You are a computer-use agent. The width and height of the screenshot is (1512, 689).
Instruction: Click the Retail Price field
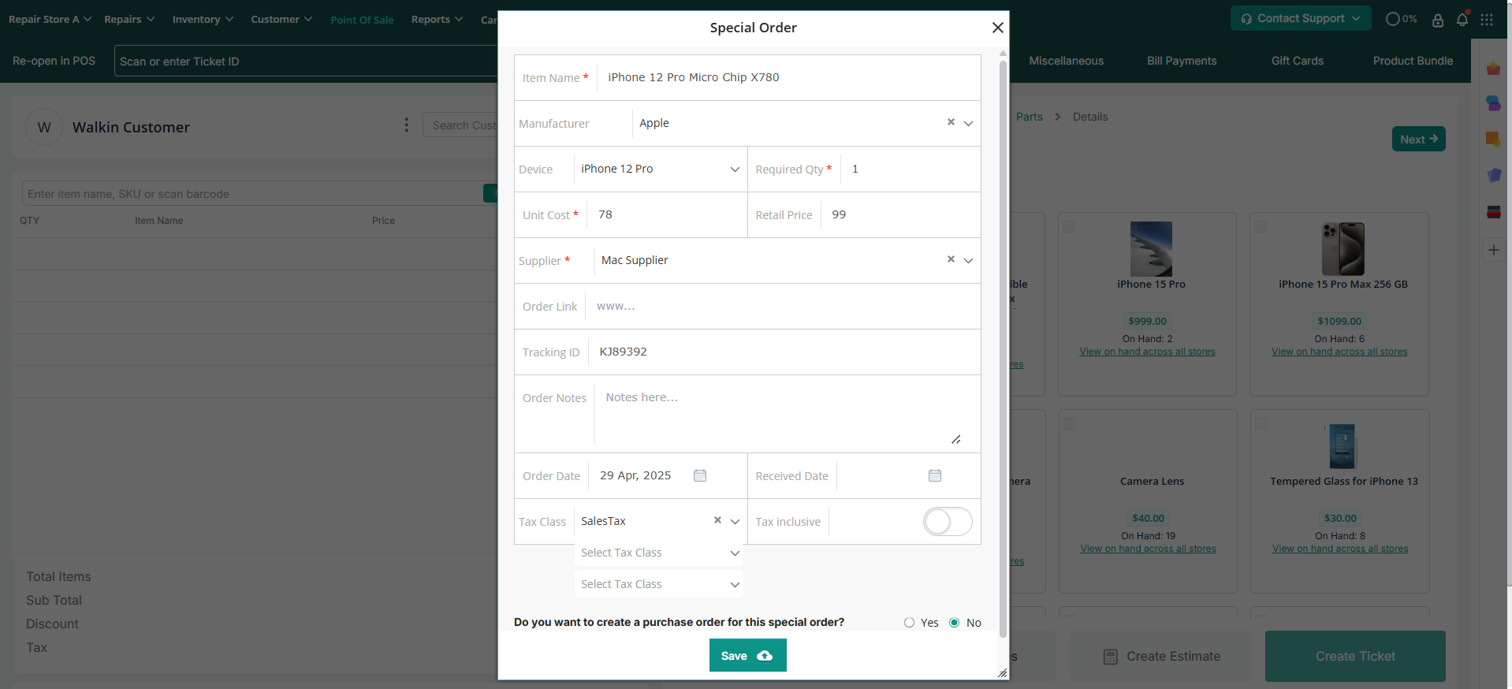pyautogui.click(x=901, y=214)
